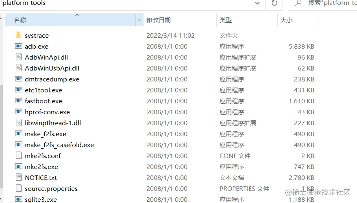357x203 pixels.
Task: Select the NOTICE.txt file name
Action: [41, 177]
